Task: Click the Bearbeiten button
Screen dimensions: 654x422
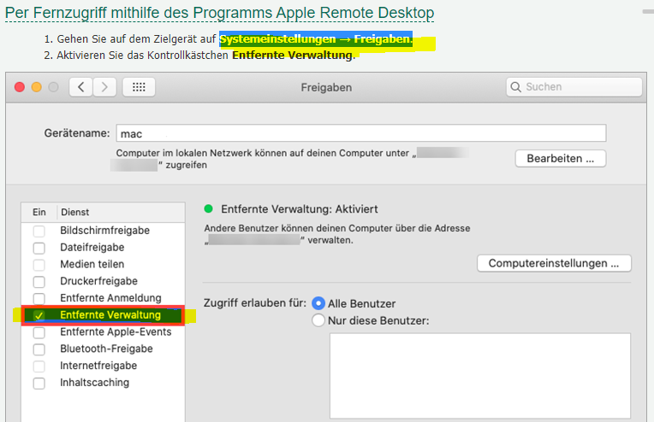Action: [560, 159]
